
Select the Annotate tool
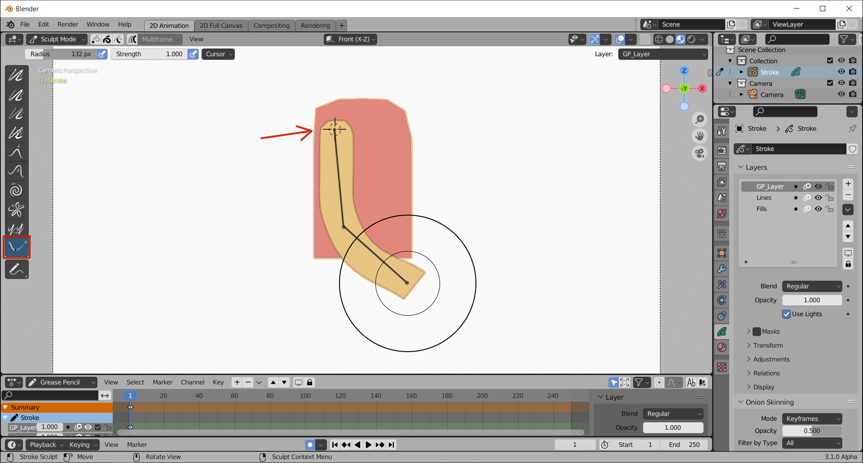[x=17, y=269]
